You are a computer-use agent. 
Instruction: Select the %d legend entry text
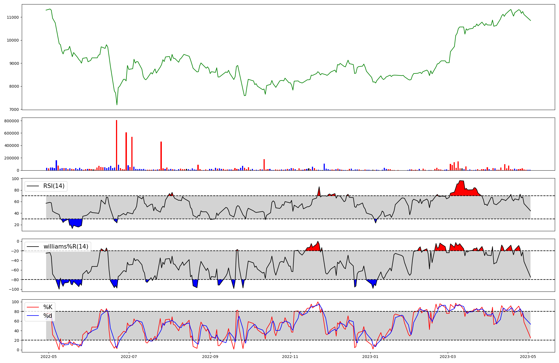click(48, 316)
